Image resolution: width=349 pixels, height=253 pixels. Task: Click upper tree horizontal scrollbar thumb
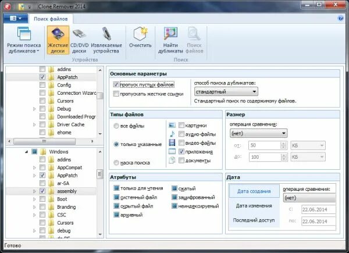tap(44, 141)
